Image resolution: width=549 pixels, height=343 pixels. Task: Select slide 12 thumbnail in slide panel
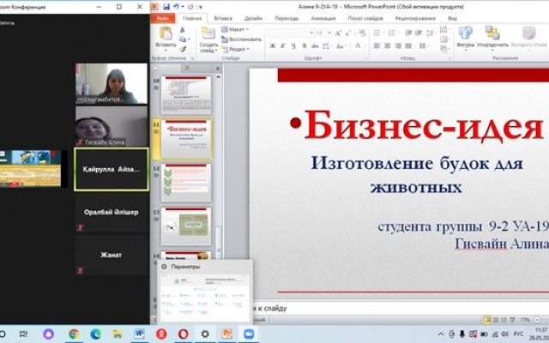[x=187, y=181]
